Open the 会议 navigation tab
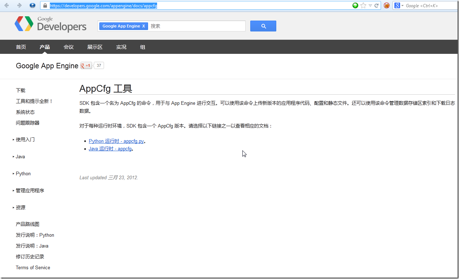 [69, 47]
